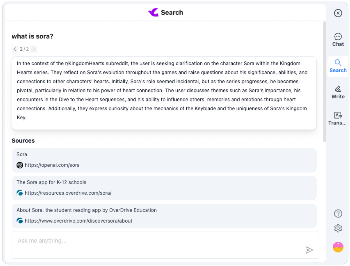
Task: Click the OpenAI favicon in the Sora source
Action: pyautogui.click(x=20, y=165)
